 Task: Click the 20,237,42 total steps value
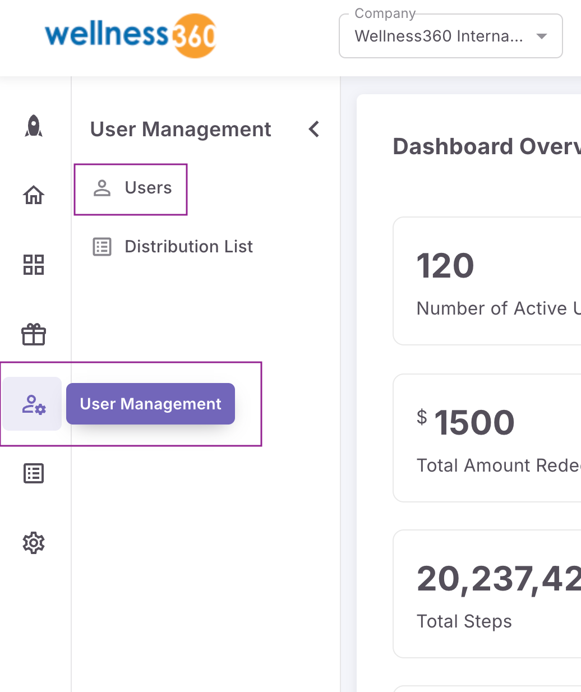point(499,579)
